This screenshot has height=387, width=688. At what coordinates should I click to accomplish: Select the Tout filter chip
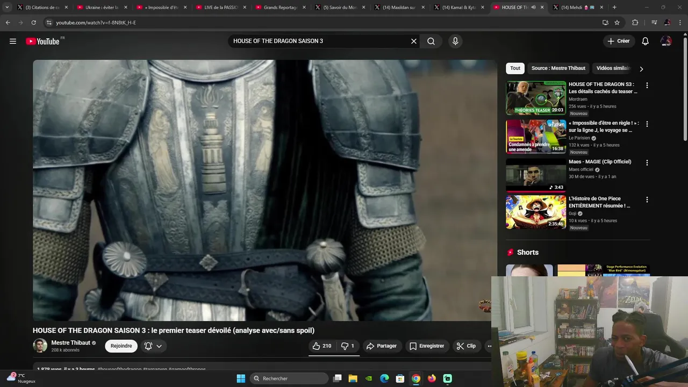(x=515, y=68)
